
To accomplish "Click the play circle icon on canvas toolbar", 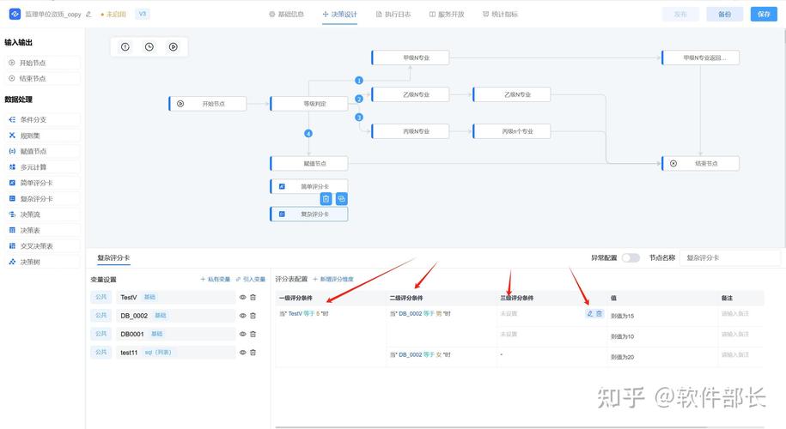I will point(174,47).
